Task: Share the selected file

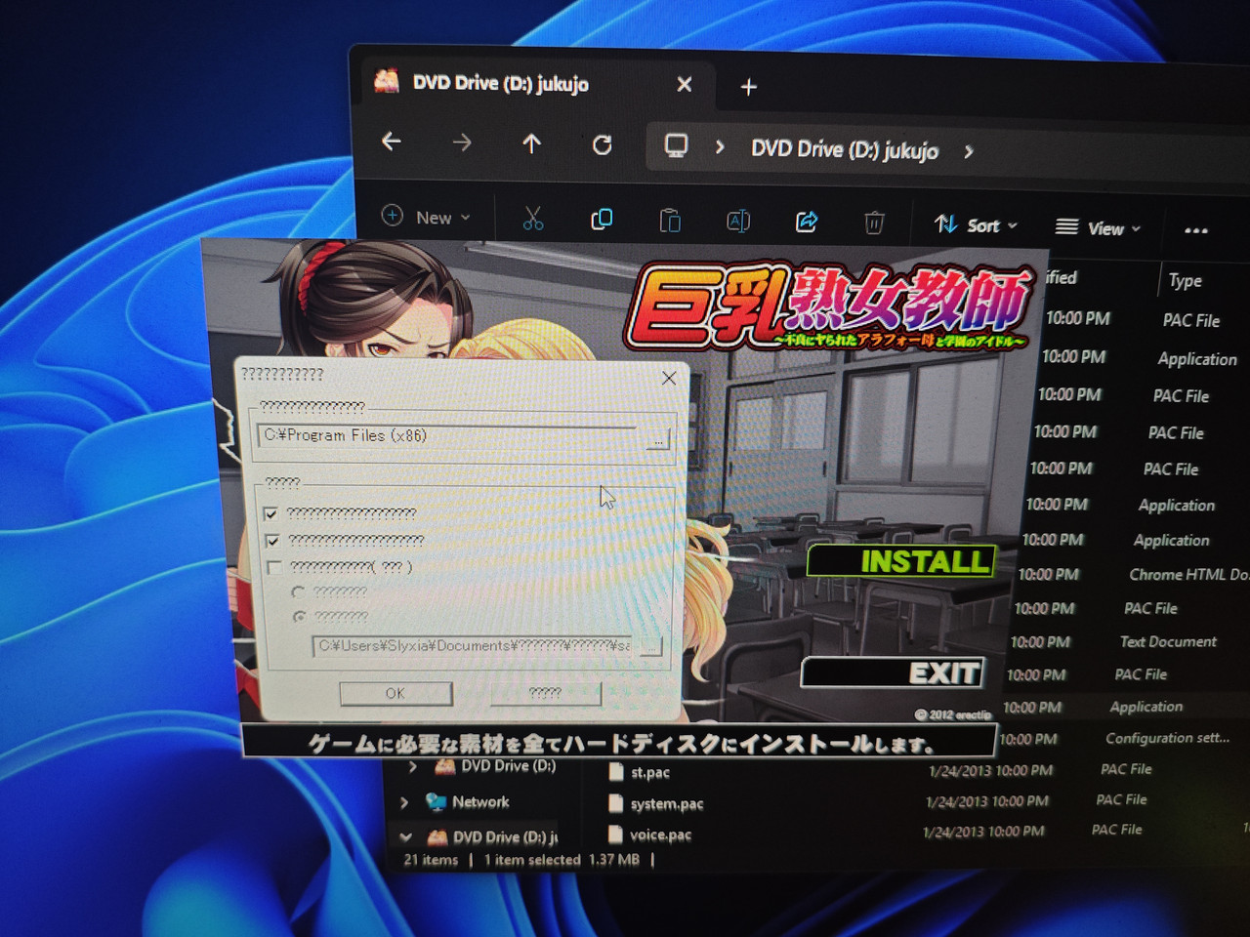Action: coord(807,223)
